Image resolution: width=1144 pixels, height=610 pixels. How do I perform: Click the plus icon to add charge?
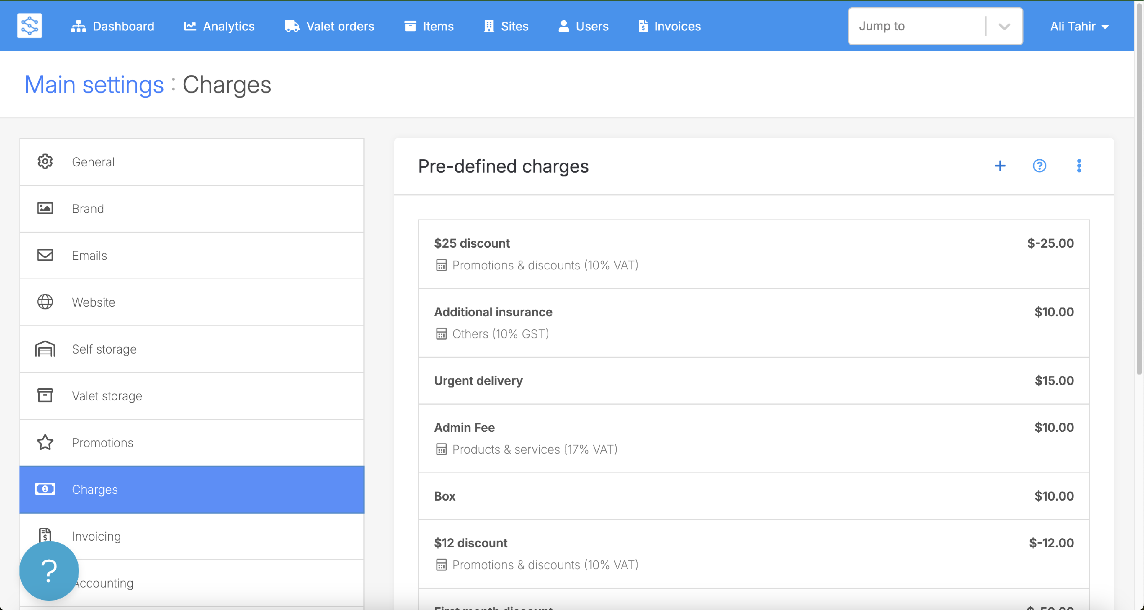tap(1000, 166)
